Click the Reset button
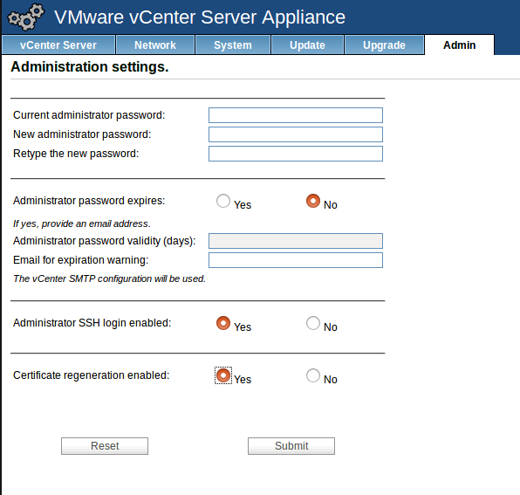Screen dimensions: 520x495 105,446
